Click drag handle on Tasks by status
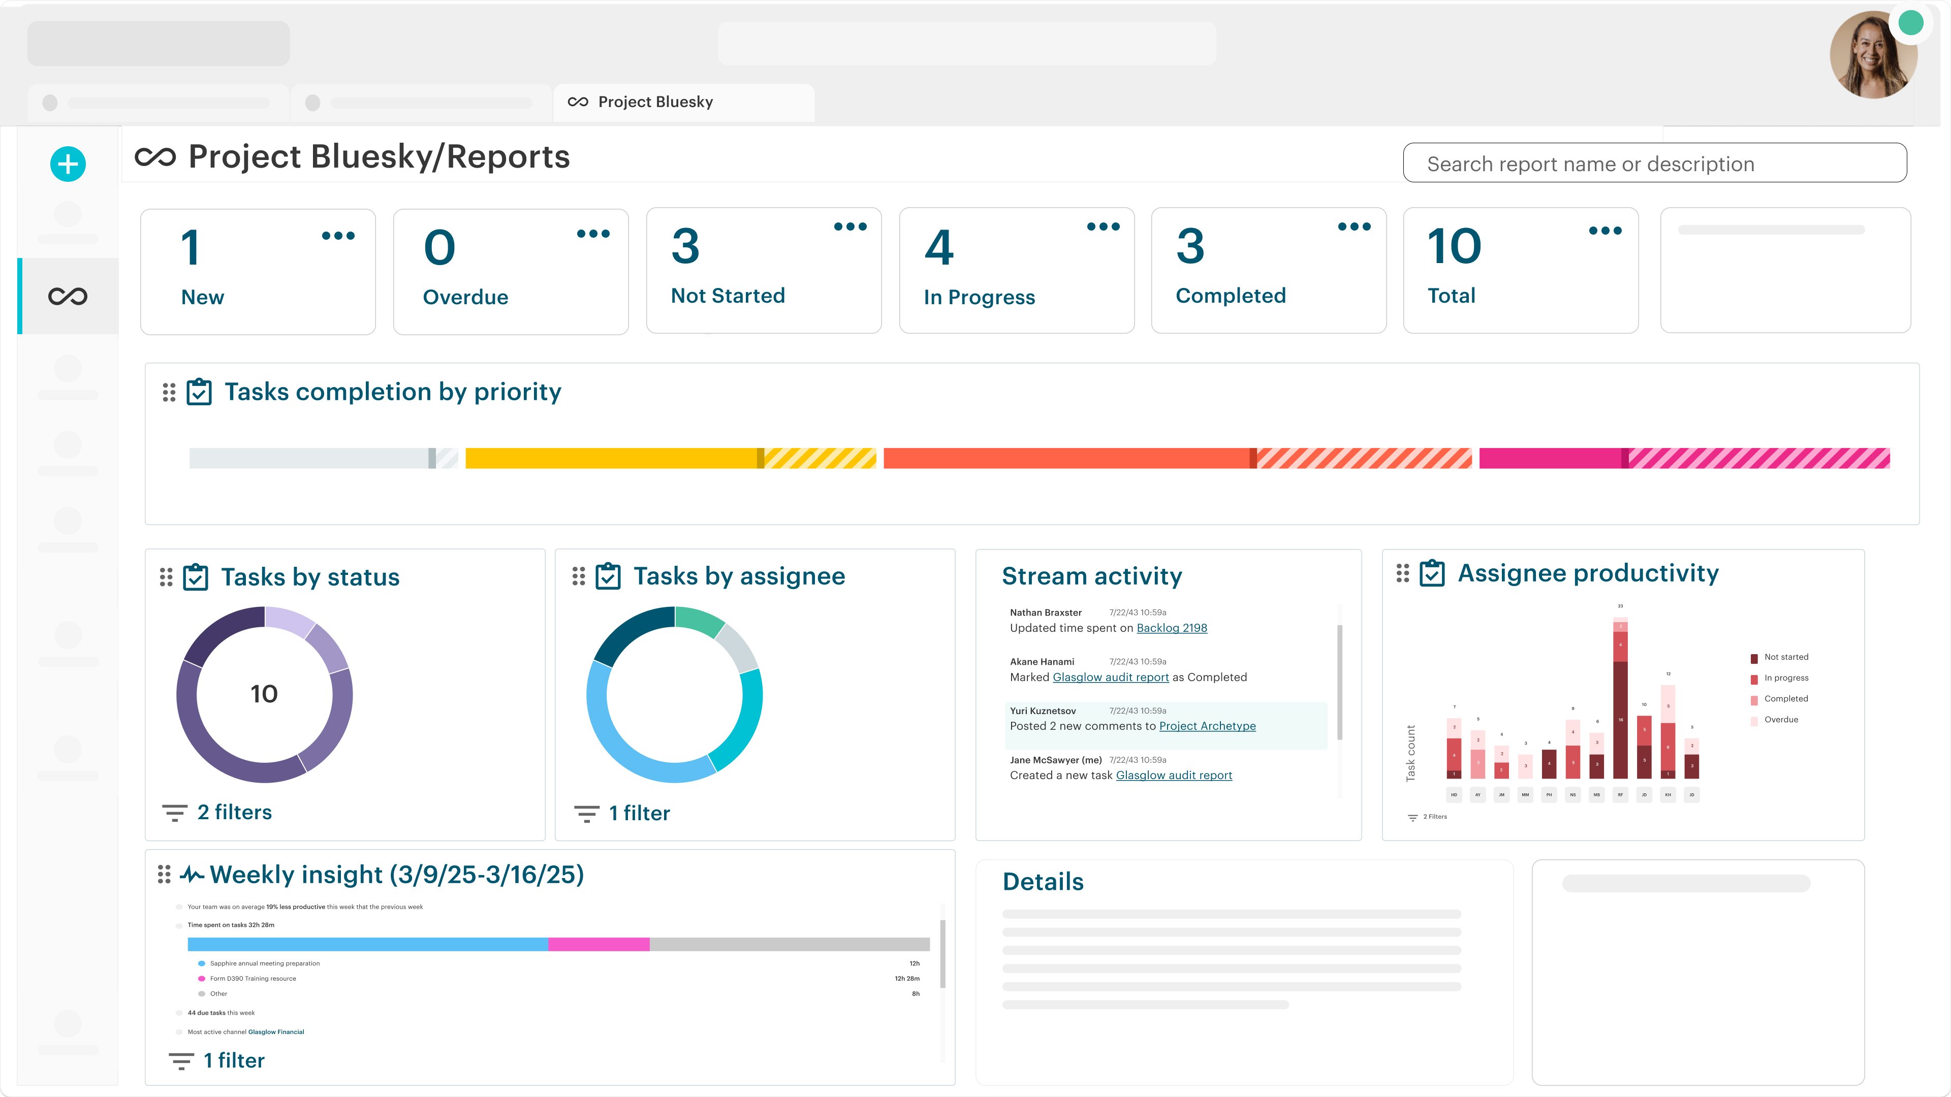The width and height of the screenshot is (1951, 1097). click(x=166, y=577)
